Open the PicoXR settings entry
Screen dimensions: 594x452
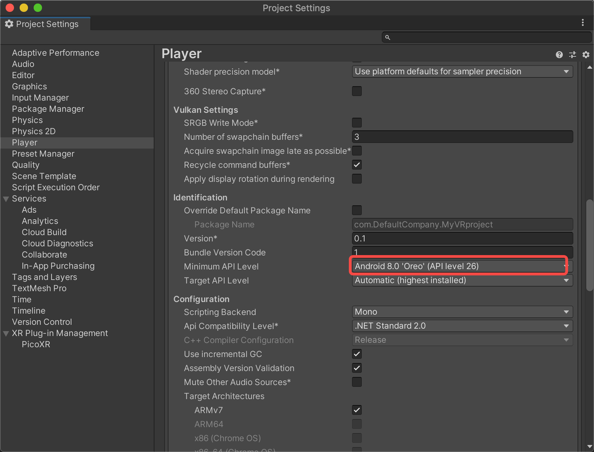click(x=36, y=344)
